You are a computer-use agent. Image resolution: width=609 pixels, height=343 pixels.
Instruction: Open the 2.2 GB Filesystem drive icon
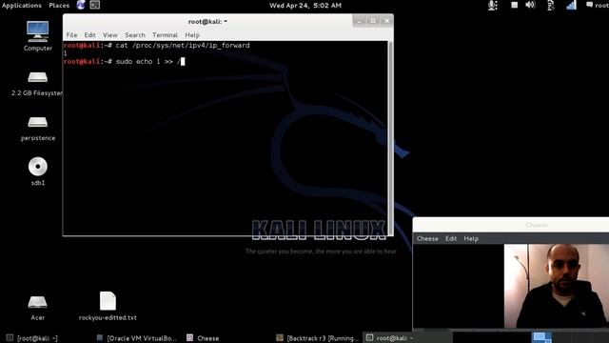38,77
